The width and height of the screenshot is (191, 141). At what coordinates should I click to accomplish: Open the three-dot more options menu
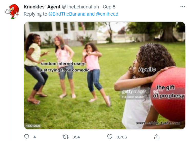183,7
